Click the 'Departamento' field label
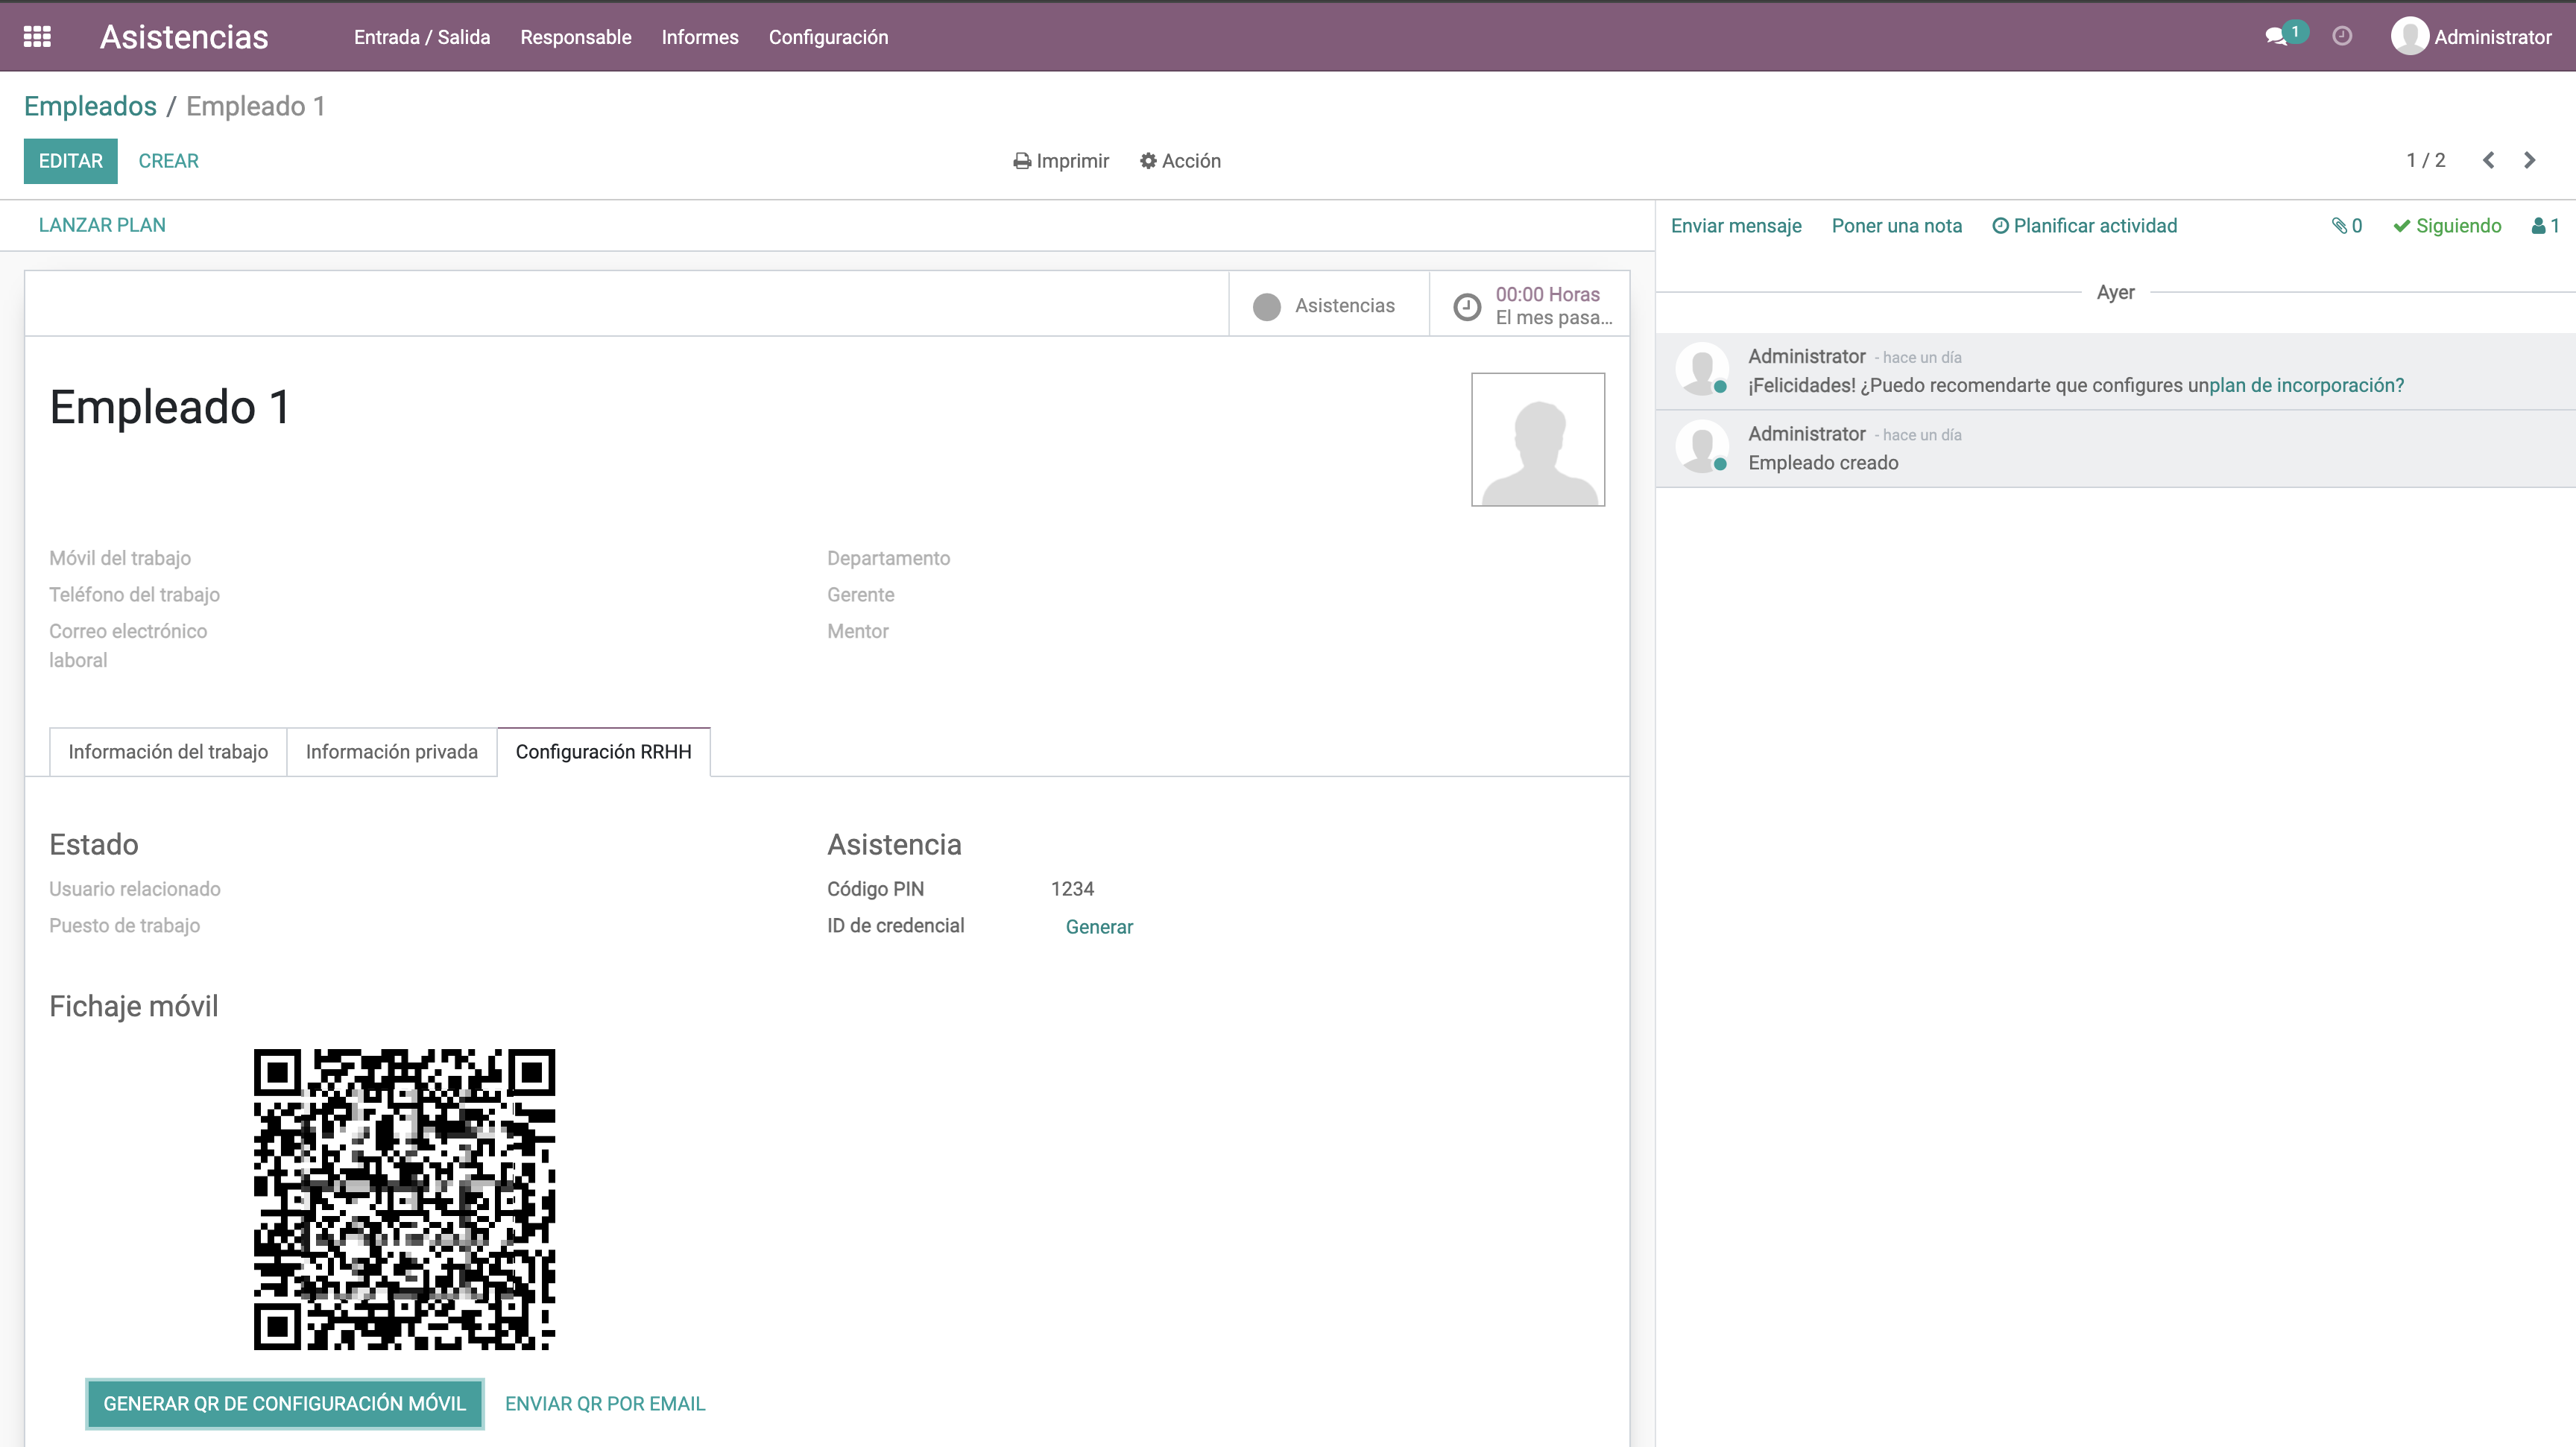The image size is (2576, 1447). tap(889, 559)
